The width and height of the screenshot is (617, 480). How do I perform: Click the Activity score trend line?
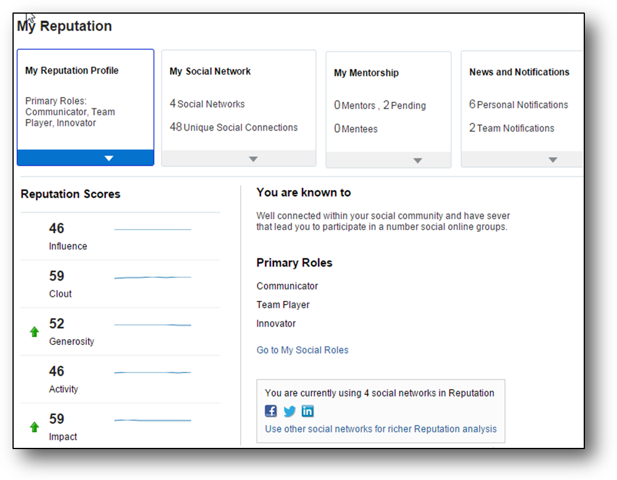pyautogui.click(x=152, y=372)
